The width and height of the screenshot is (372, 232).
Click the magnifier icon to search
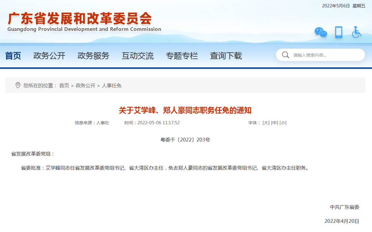pyautogui.click(x=286, y=55)
